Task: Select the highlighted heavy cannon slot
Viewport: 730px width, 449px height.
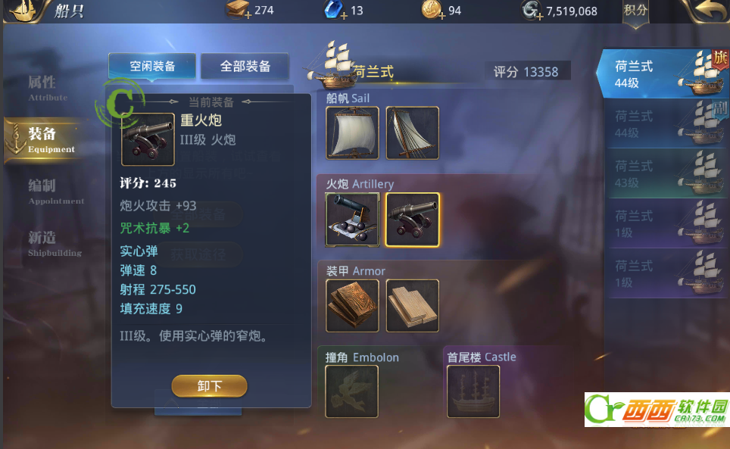Action: point(413,220)
